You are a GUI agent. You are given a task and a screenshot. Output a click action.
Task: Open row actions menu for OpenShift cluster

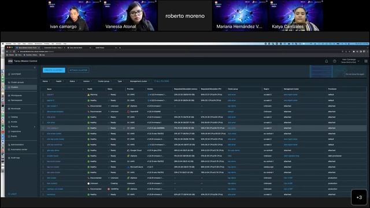pyautogui.click(x=43, y=112)
